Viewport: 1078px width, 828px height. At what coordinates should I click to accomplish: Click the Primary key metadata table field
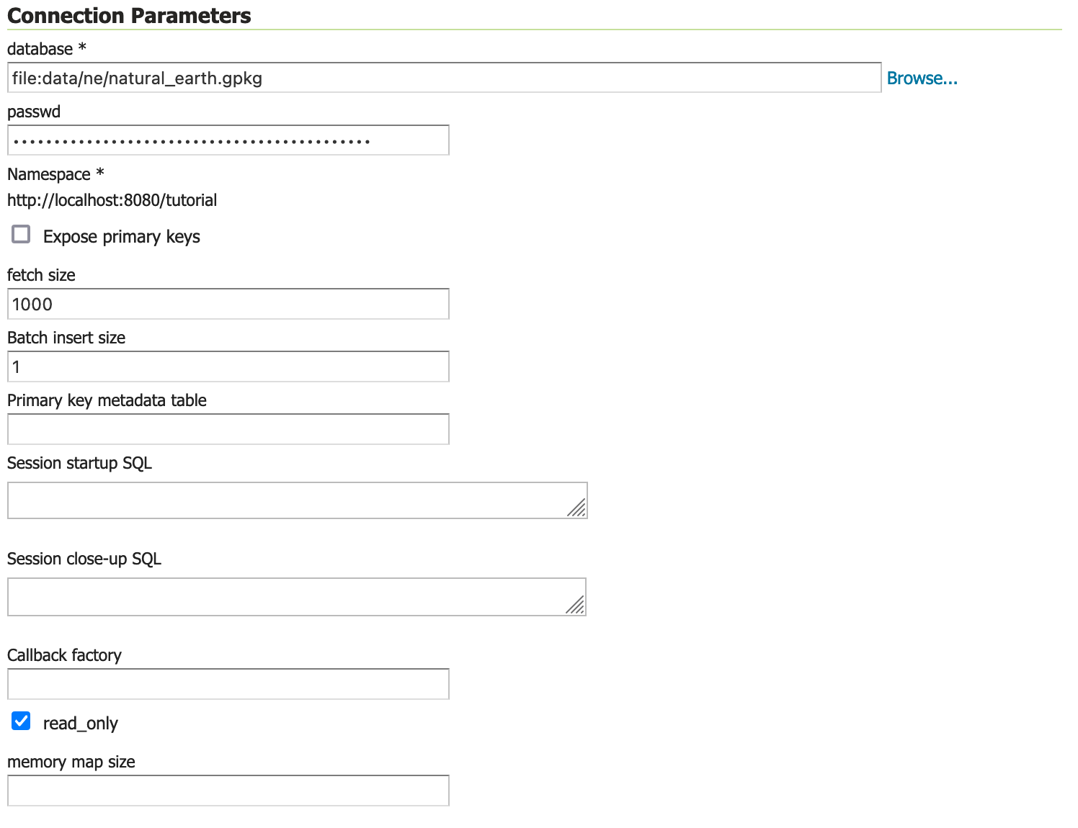pos(228,429)
